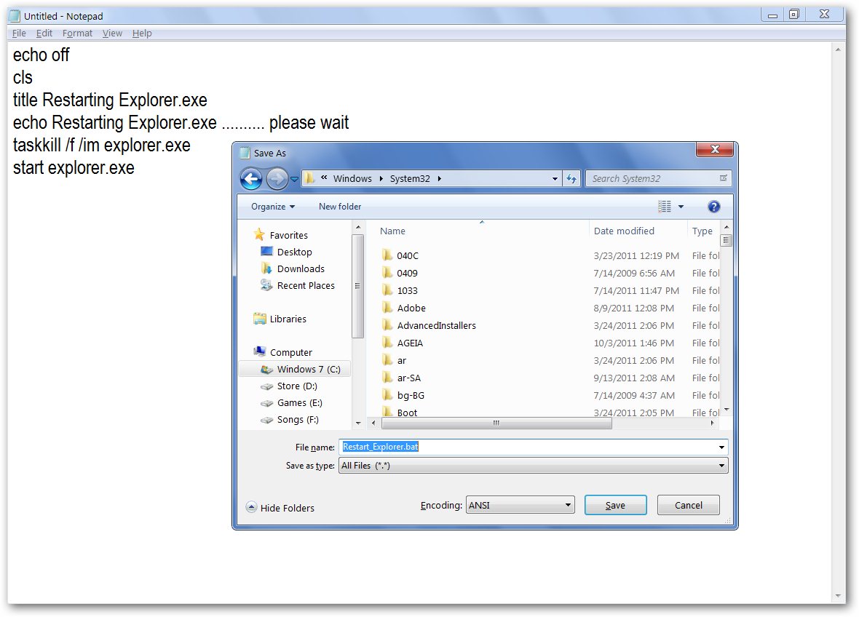
Task: Select the Store (D:) drive
Action: point(289,386)
